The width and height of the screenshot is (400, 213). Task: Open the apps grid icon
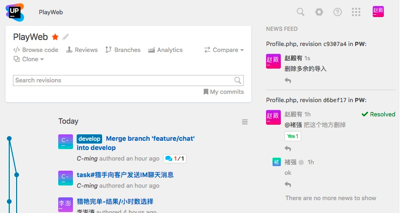(356, 12)
